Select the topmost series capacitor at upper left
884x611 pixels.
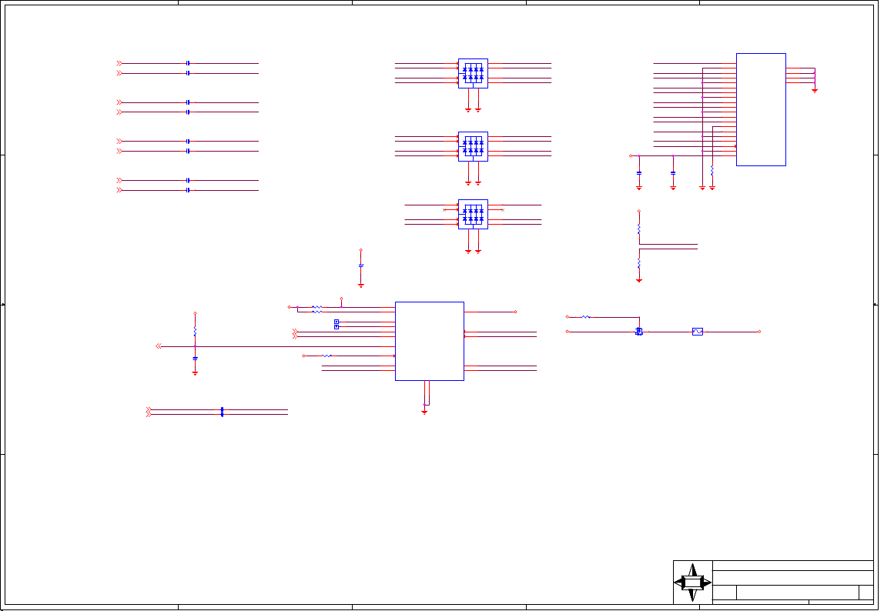tap(188, 63)
